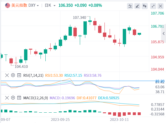Open the DXY symbol dropdown
Viewport: 166px width, 123px height.
(34, 5)
